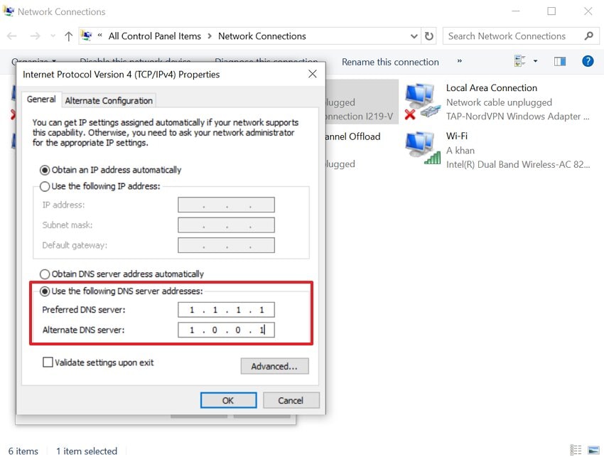Click Rename this connection in the toolbar
The height and width of the screenshot is (457, 604).
click(389, 62)
